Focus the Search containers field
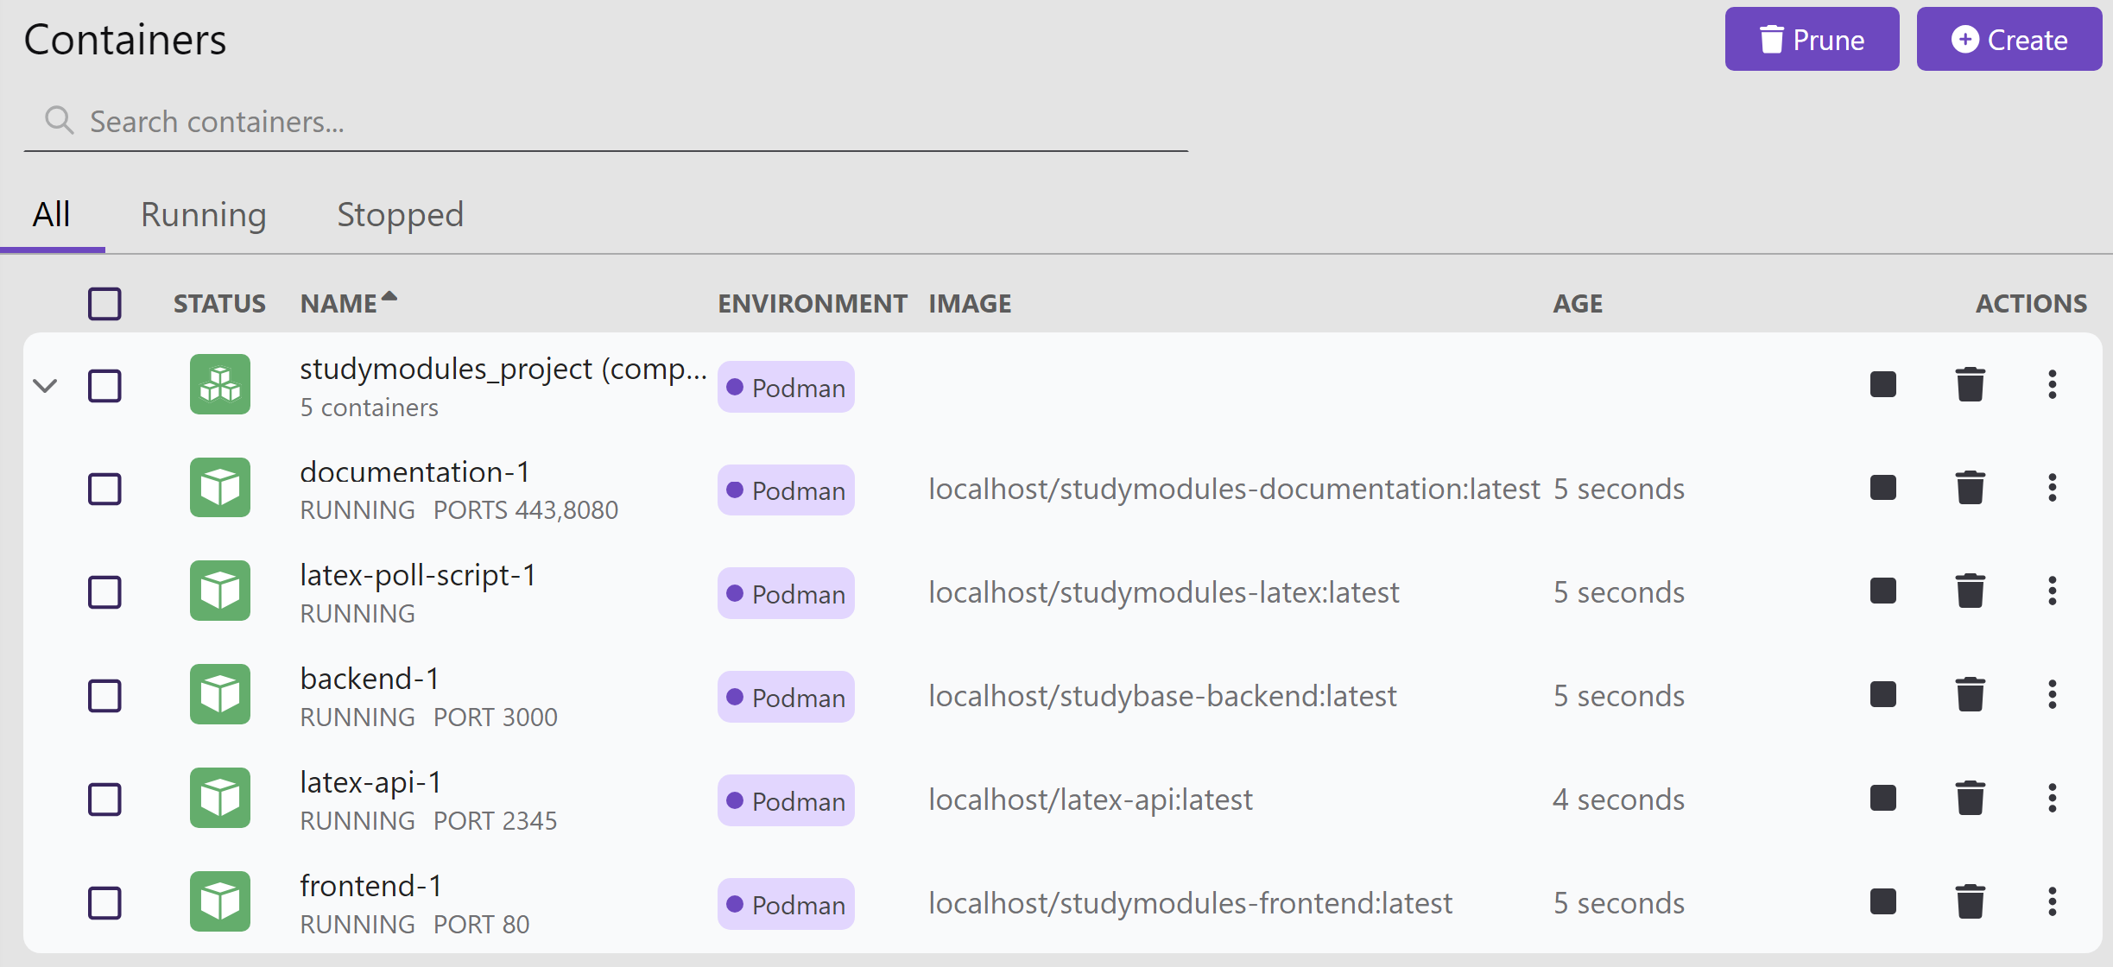The height and width of the screenshot is (967, 2113). [604, 122]
